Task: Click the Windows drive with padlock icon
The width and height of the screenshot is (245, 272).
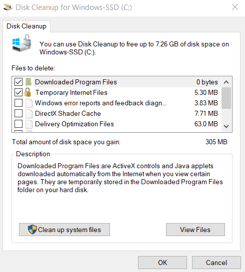Action: pos(21,43)
